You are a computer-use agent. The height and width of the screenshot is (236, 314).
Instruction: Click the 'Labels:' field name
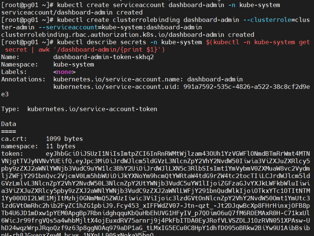click(x=14, y=72)
